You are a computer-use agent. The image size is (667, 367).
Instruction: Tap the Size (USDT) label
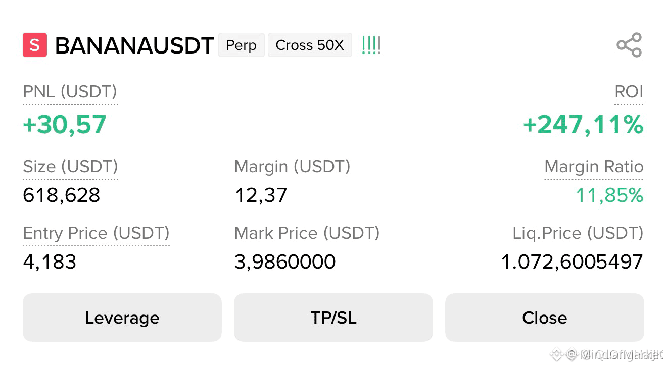pyautogui.click(x=70, y=167)
